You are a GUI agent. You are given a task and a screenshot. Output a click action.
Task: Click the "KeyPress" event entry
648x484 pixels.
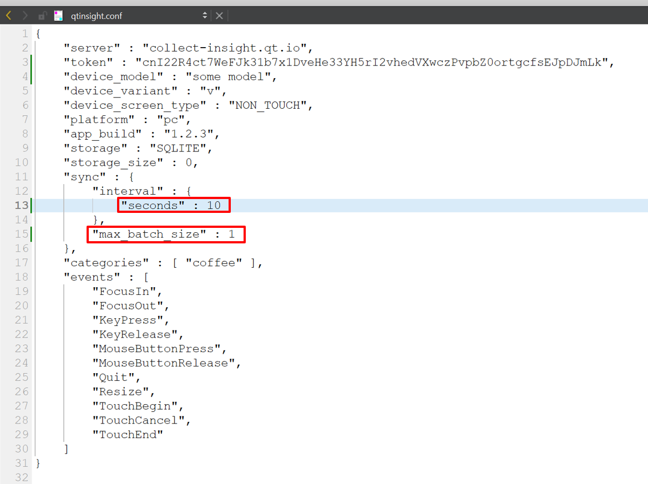click(128, 320)
